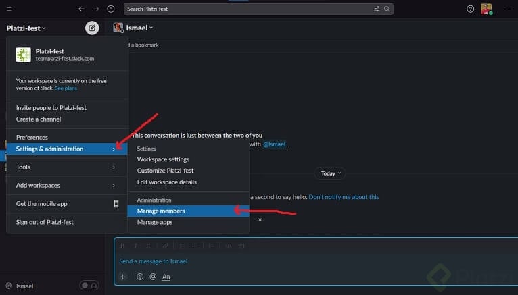518x295 pixels.
Task: Sign out of Platzi-fest
Action: 67,222
